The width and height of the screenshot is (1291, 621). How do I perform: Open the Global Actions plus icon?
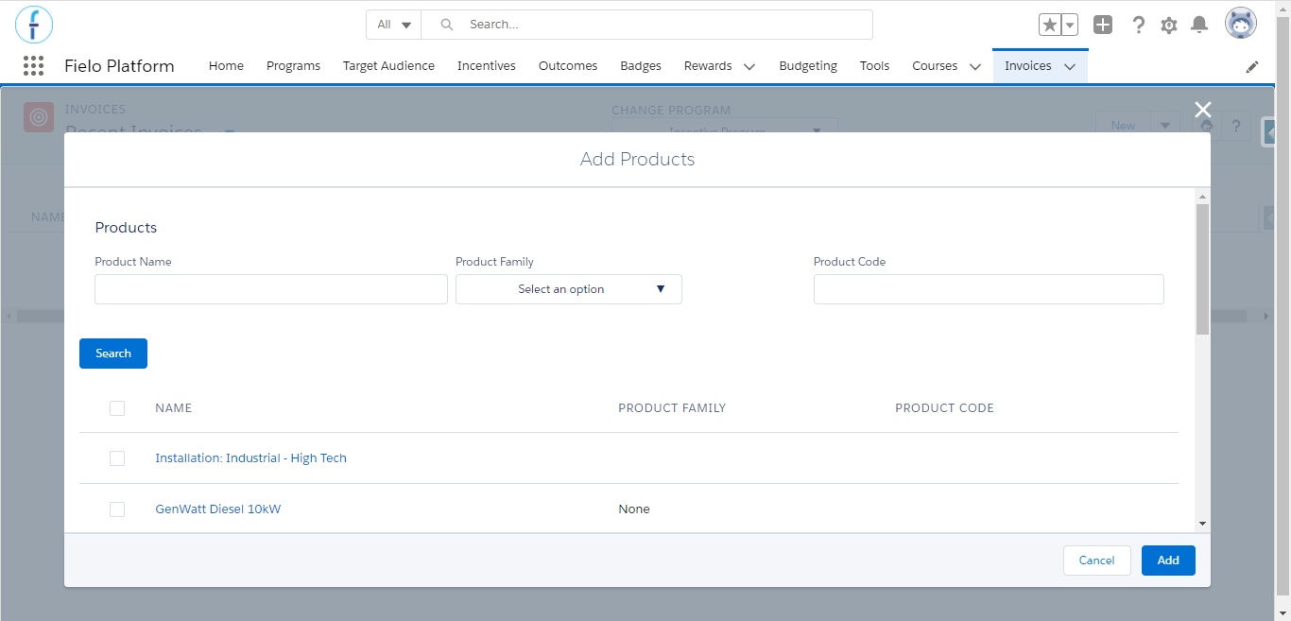1103,25
